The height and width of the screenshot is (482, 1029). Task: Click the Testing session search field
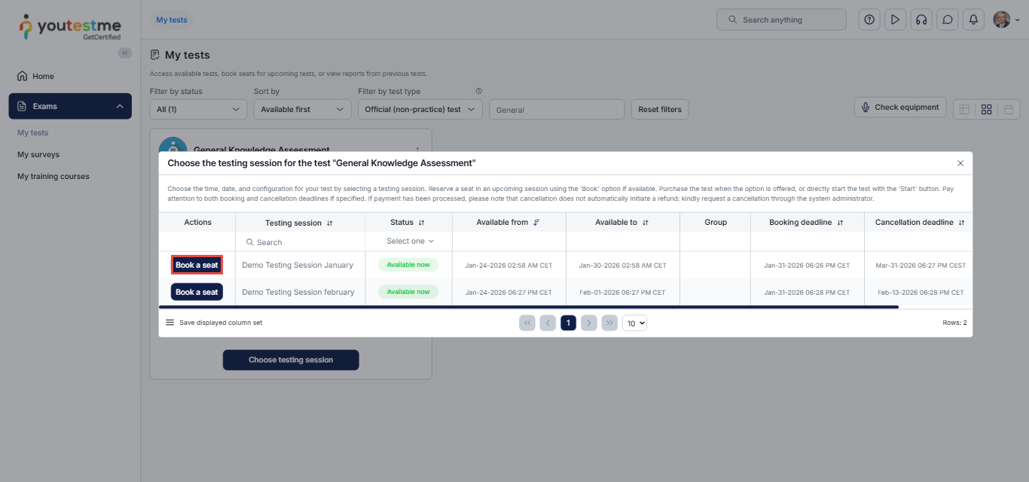(x=301, y=242)
